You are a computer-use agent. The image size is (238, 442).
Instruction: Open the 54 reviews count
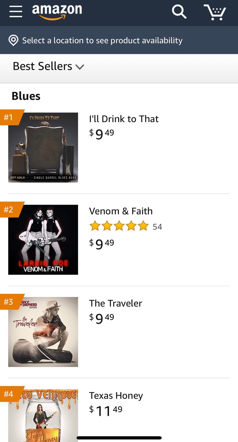pos(157,227)
